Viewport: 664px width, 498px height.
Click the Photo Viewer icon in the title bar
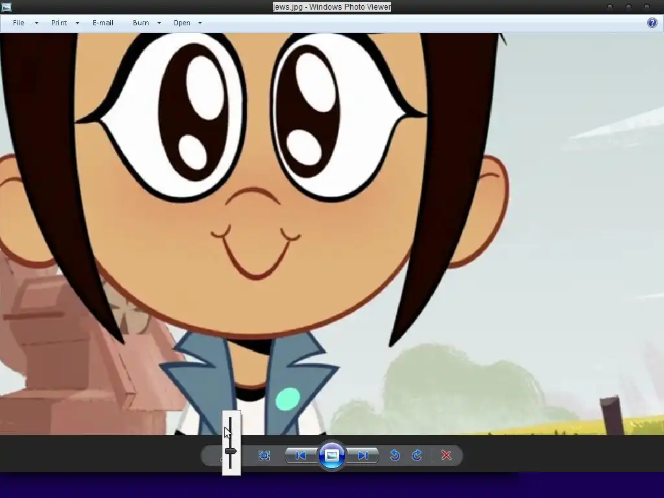pos(6,6)
